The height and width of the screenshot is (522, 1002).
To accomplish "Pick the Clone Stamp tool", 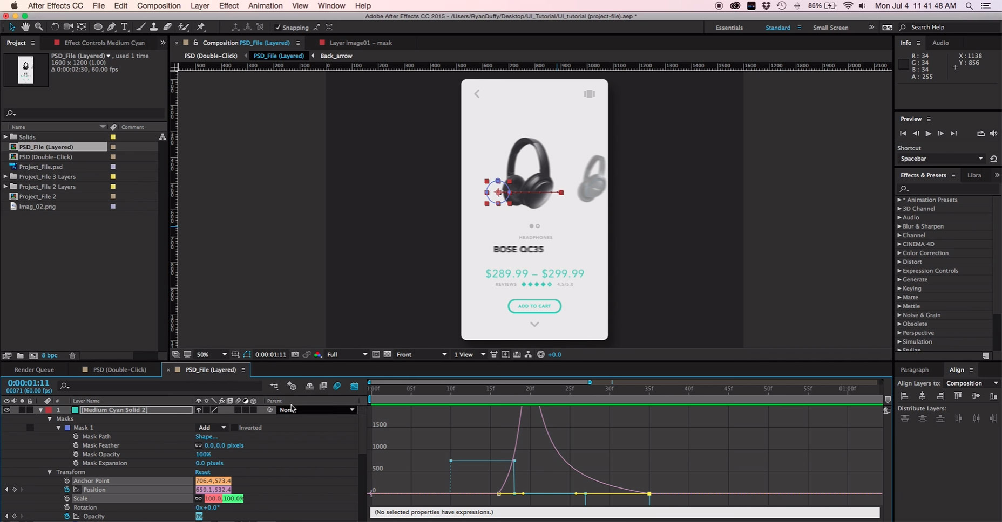I will 154,27.
